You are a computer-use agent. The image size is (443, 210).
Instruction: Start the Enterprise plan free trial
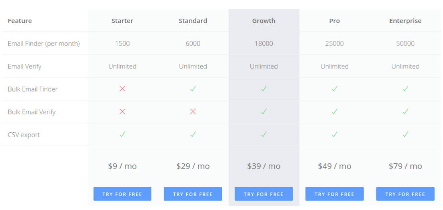click(x=405, y=194)
